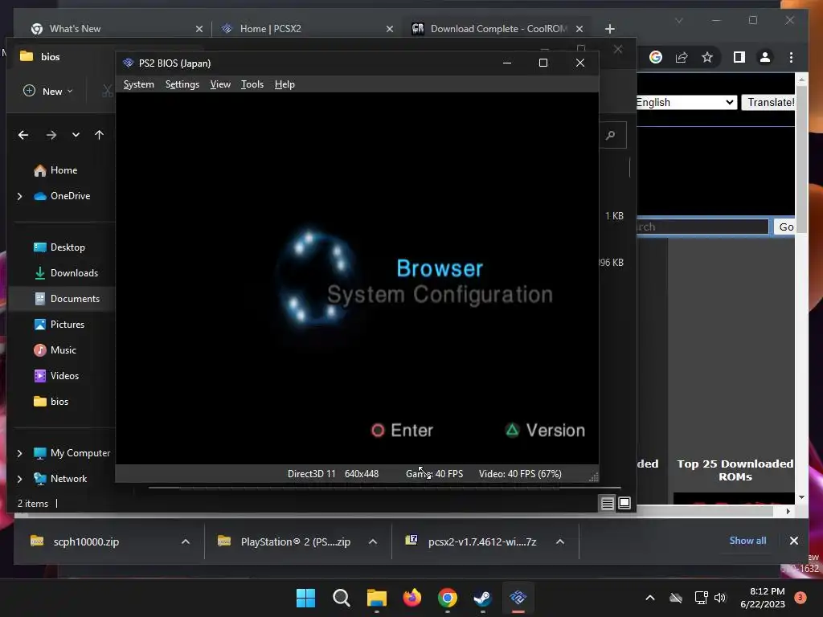Expand the OneDrive tree node
Viewport: 823px width, 617px height.
(x=20, y=196)
